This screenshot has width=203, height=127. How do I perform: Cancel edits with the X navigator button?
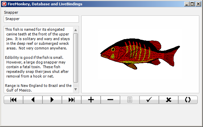tap(169, 100)
